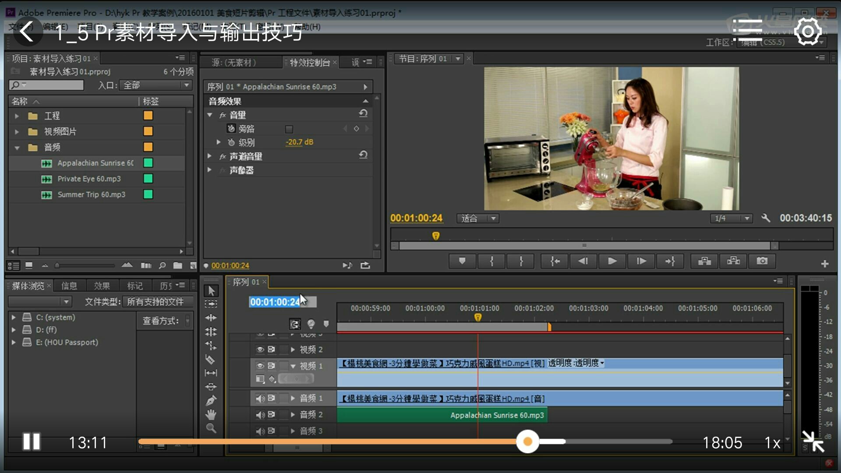Toggle 级别 stopwatch animation

click(231, 142)
